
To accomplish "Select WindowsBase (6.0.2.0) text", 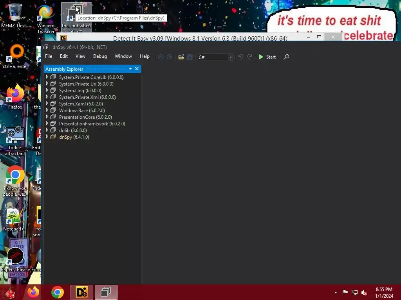I will click(82, 110).
